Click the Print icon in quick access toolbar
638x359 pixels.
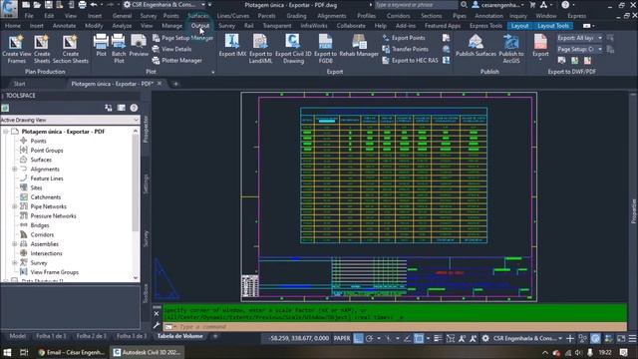[82, 4]
